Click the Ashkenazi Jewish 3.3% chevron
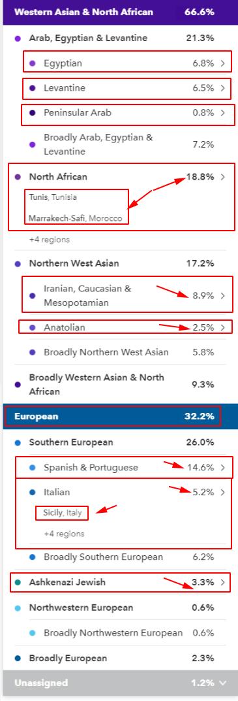Image resolution: width=238 pixels, height=701 pixels. coord(223,583)
